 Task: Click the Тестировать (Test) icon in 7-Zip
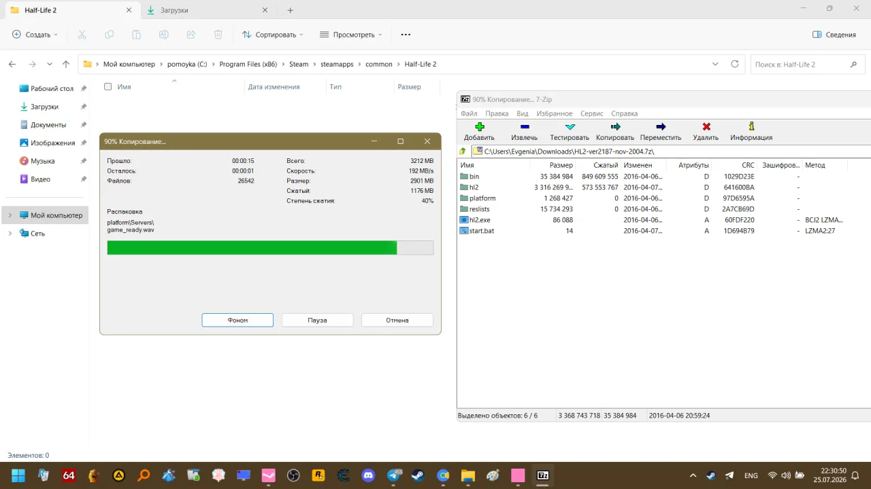[570, 127]
